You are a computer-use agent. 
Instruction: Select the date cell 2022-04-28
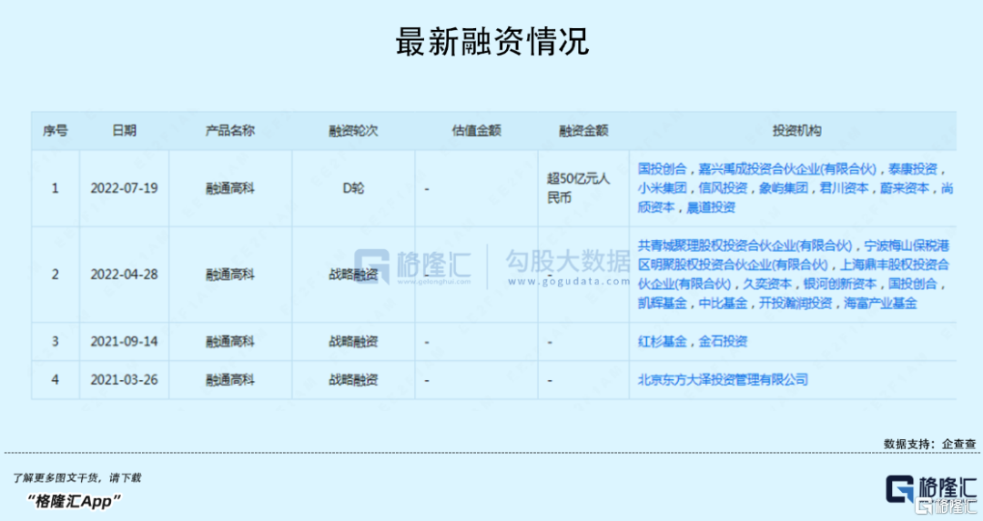click(124, 275)
